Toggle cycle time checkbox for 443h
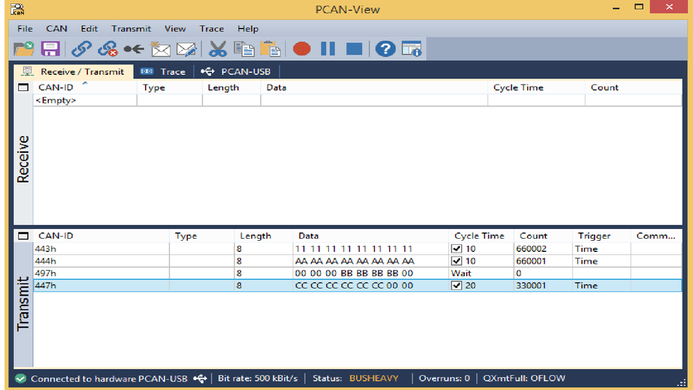This screenshot has width=693, height=390. 456,248
